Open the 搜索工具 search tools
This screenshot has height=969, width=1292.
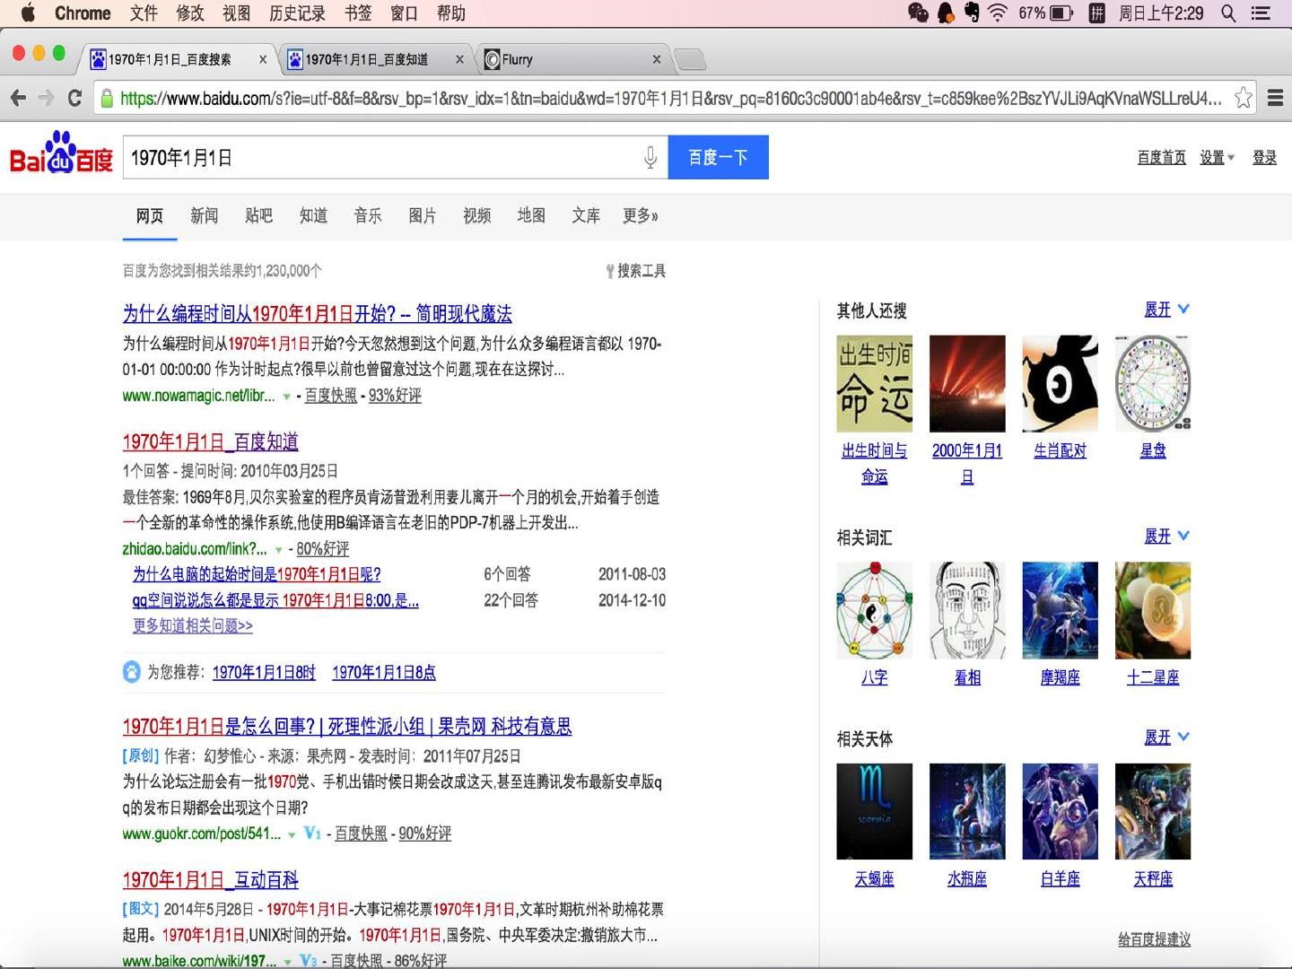[x=635, y=271]
